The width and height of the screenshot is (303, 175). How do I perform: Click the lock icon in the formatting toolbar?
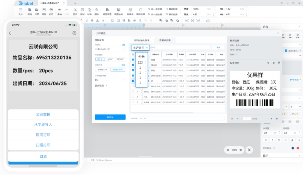click(x=208, y=20)
